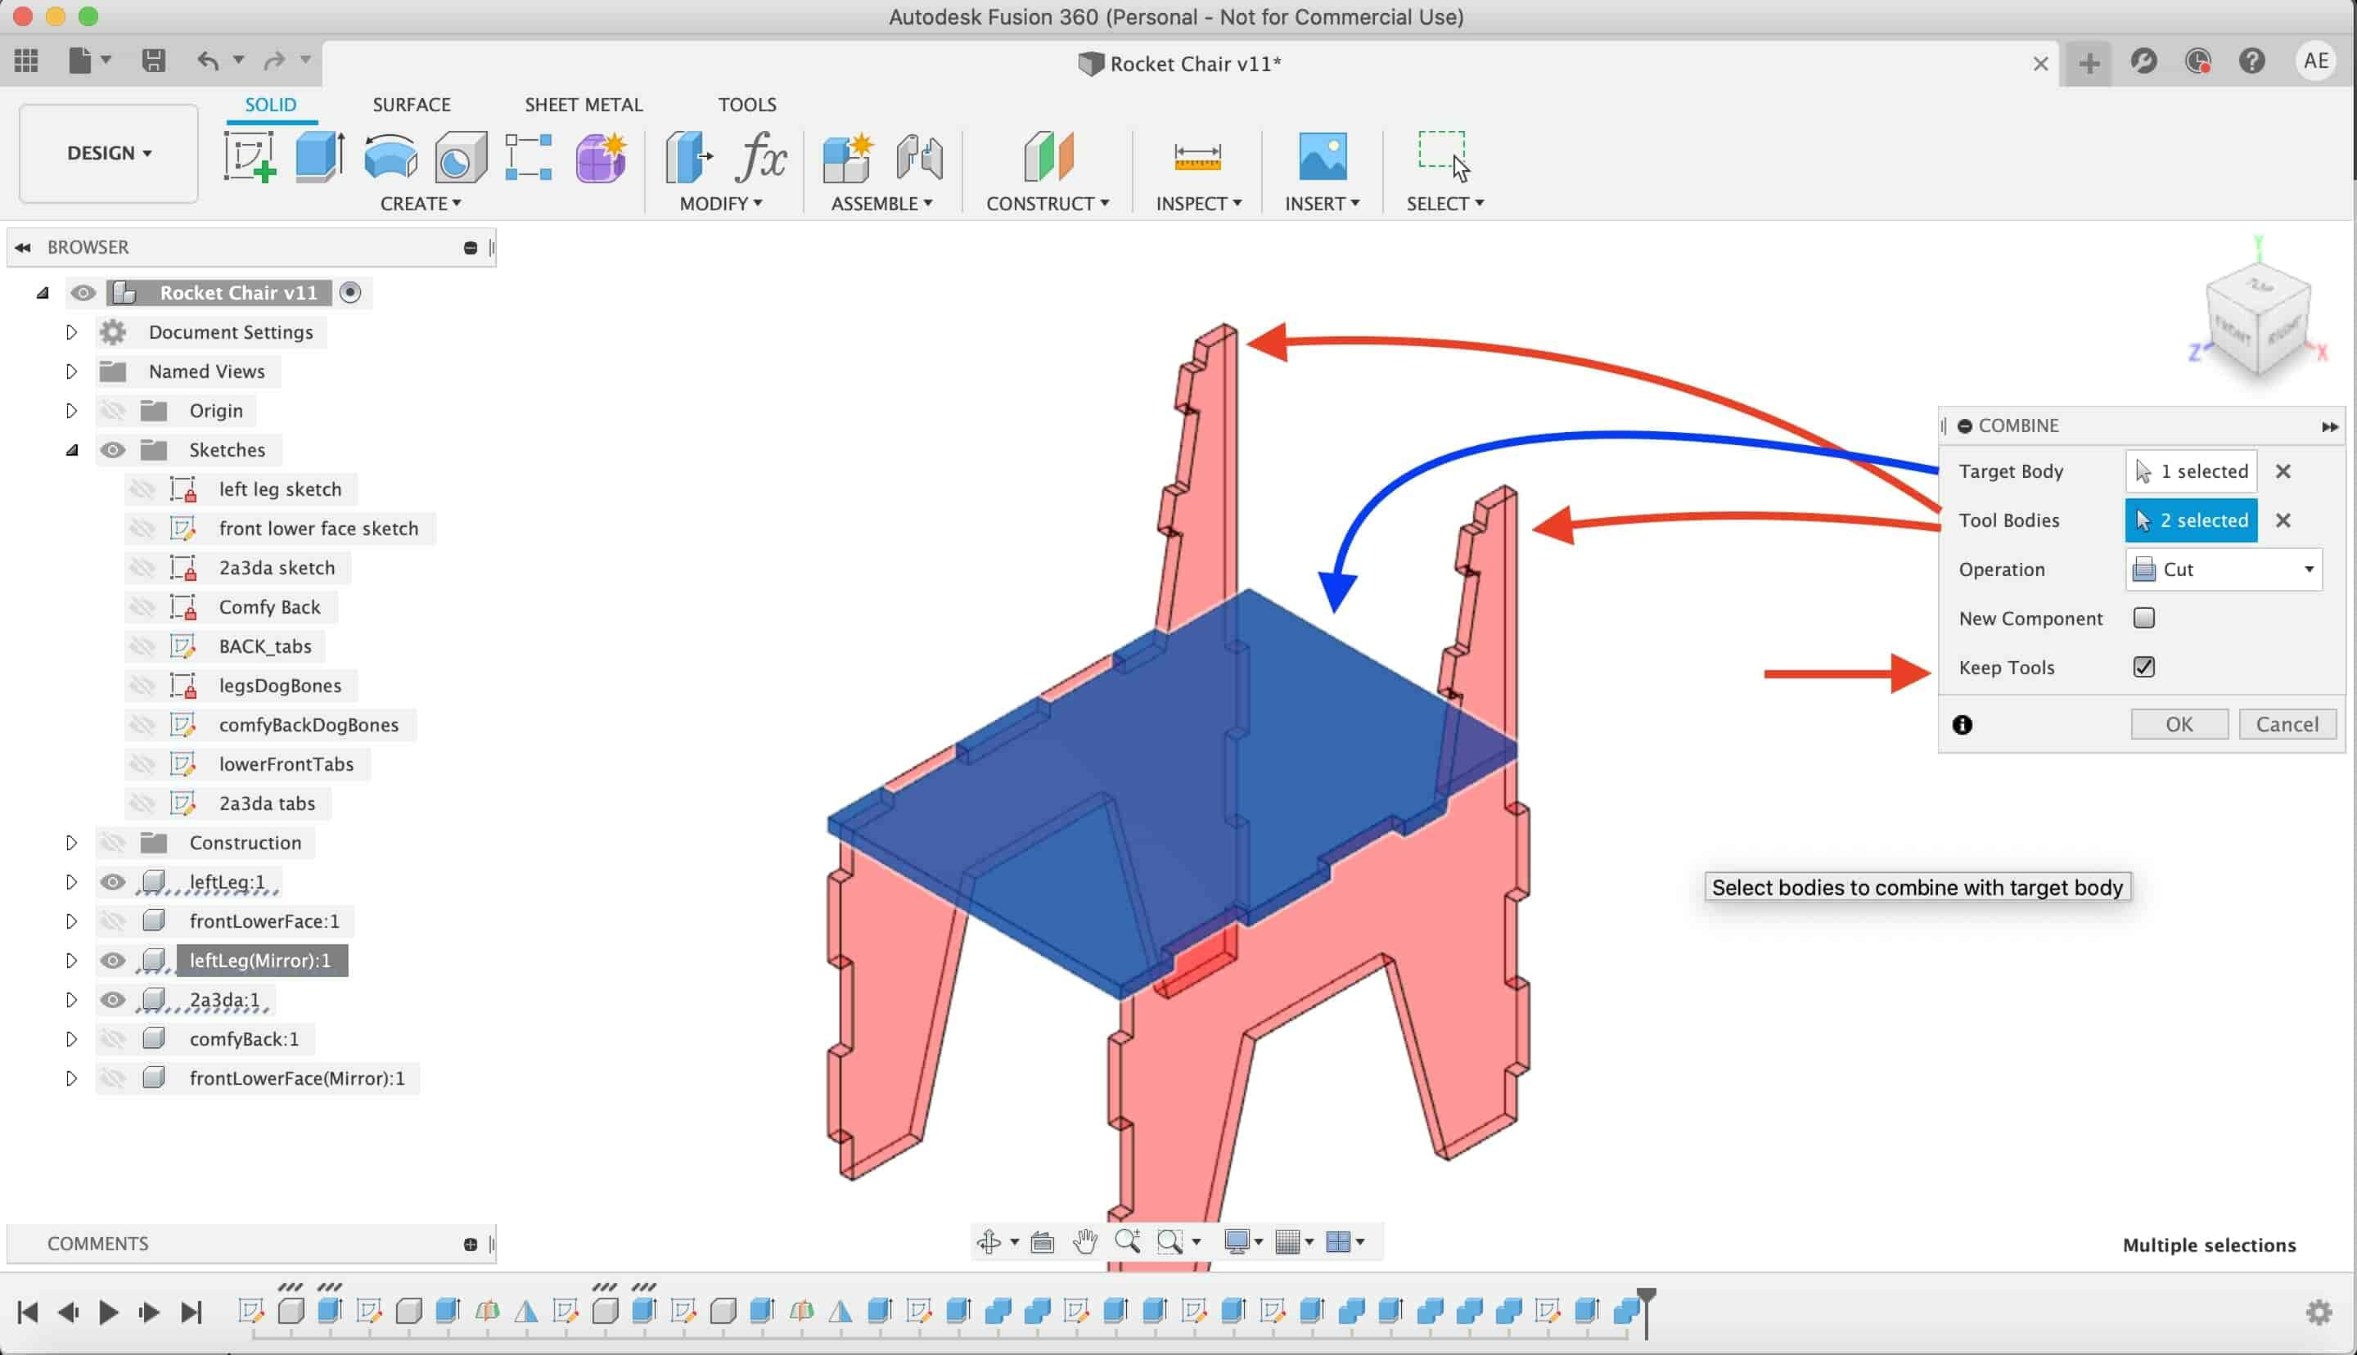The image size is (2357, 1355).
Task: Activate Rocket Chair v11 radio button
Action: pos(350,292)
